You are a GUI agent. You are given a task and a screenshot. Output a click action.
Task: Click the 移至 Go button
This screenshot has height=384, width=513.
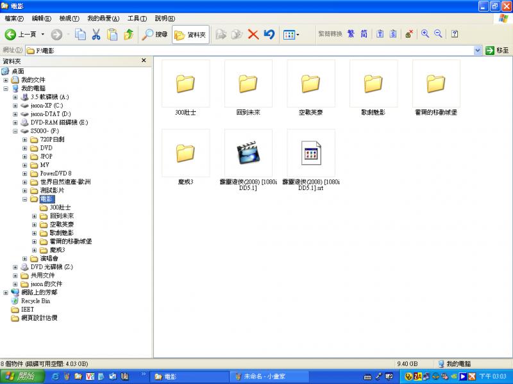(x=497, y=51)
